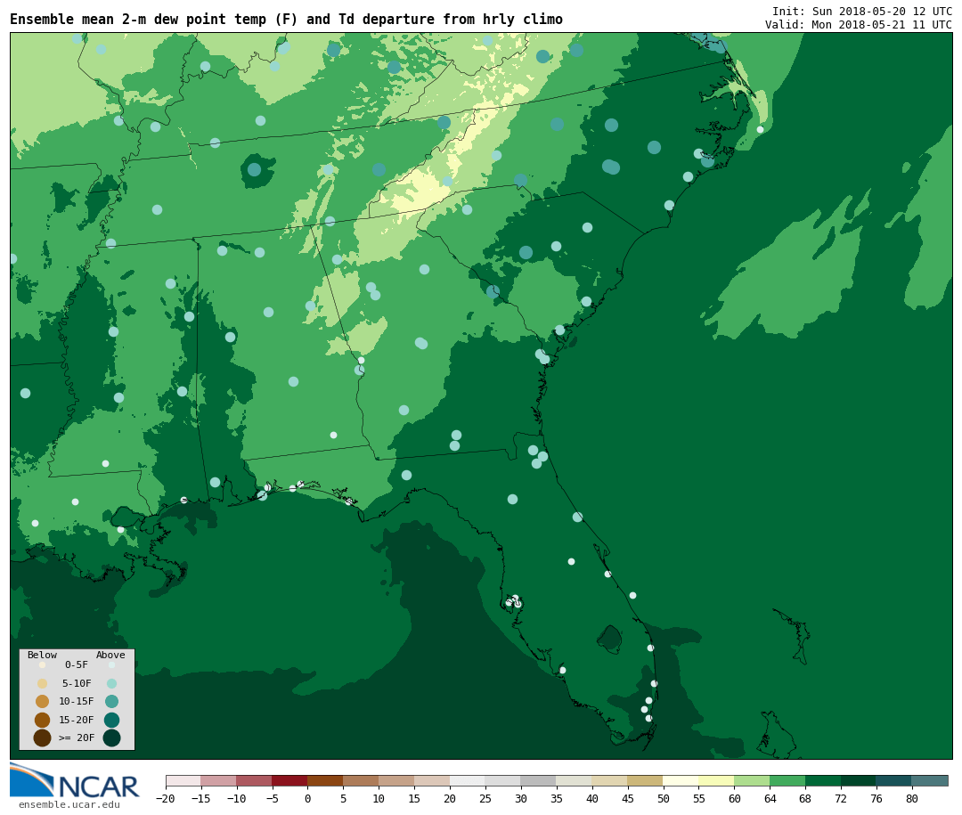Click the '-10' colorbar tick label

click(x=236, y=798)
